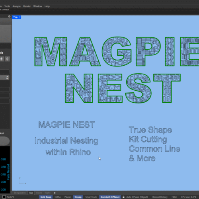Viewport: 199px width, 199px height.
Task: Select the Common Line text object
Action: point(154,149)
